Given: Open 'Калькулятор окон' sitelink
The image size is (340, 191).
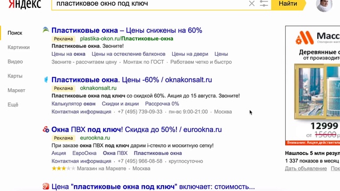Looking at the screenshot, I should [73, 104].
